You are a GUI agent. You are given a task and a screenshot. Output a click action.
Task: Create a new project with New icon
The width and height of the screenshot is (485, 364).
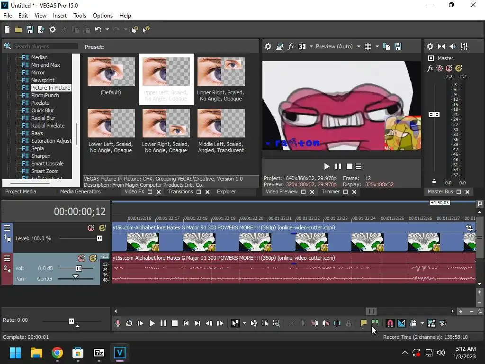click(x=7, y=29)
